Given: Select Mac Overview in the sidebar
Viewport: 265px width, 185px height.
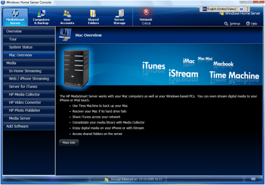Looking at the screenshot, I should click(29, 55).
